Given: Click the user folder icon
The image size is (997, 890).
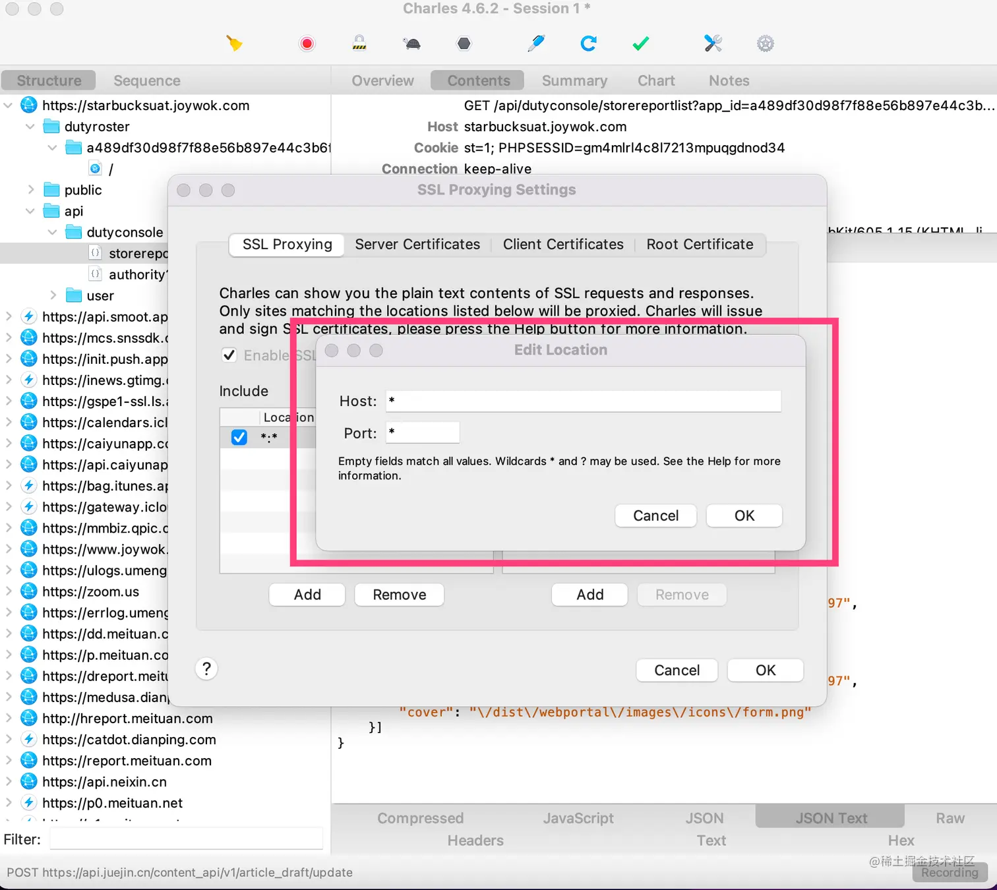Looking at the screenshot, I should [74, 295].
